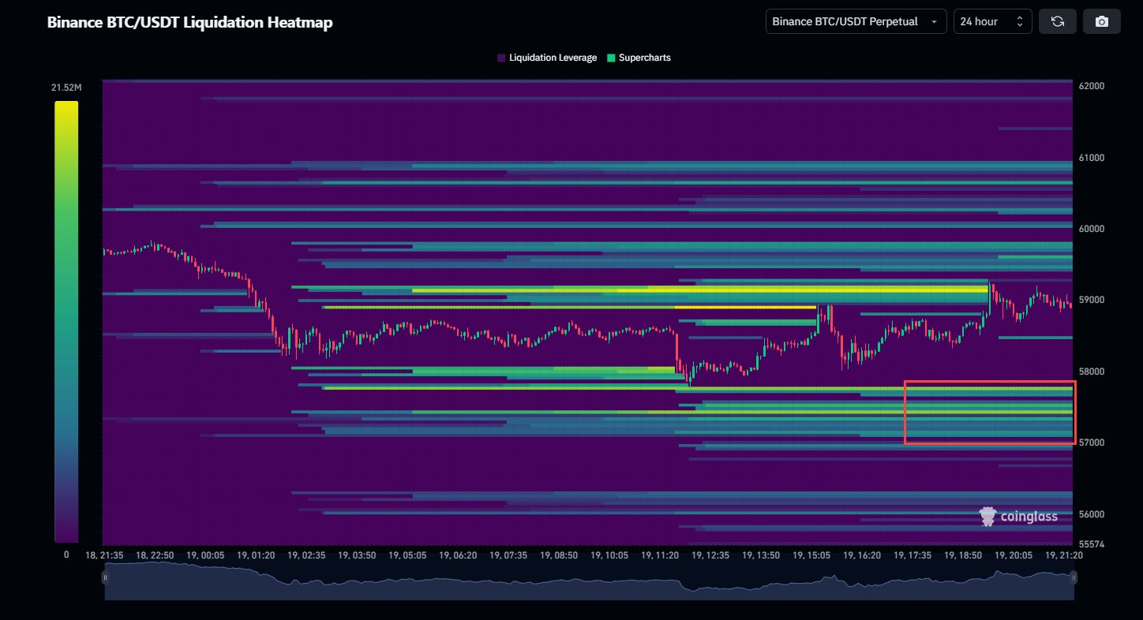Viewport: 1143px width, 620px height.
Task: Toggle the Supercharts legend series
Action: click(x=639, y=58)
